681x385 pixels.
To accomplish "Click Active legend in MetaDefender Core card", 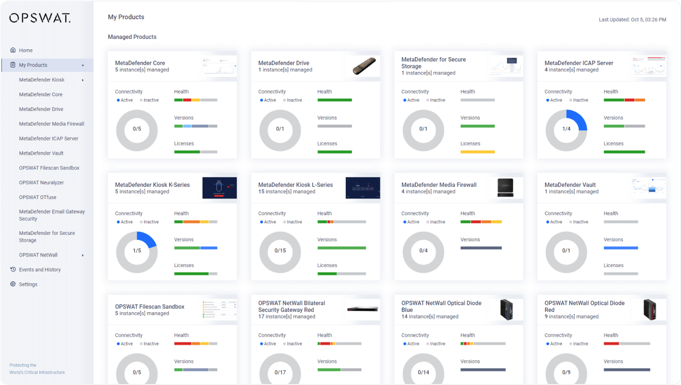I will pyautogui.click(x=125, y=100).
